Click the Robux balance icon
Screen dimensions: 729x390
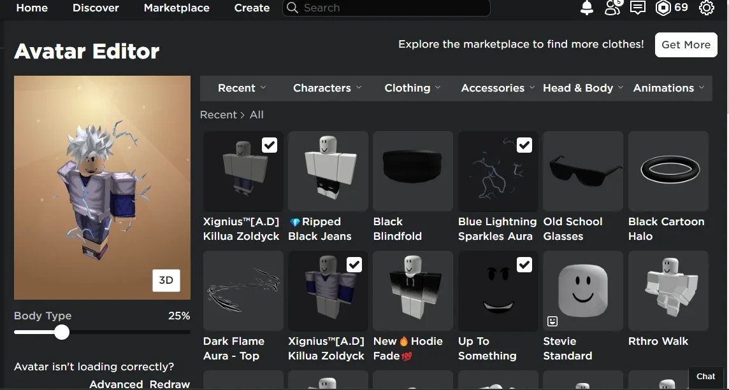coord(663,8)
